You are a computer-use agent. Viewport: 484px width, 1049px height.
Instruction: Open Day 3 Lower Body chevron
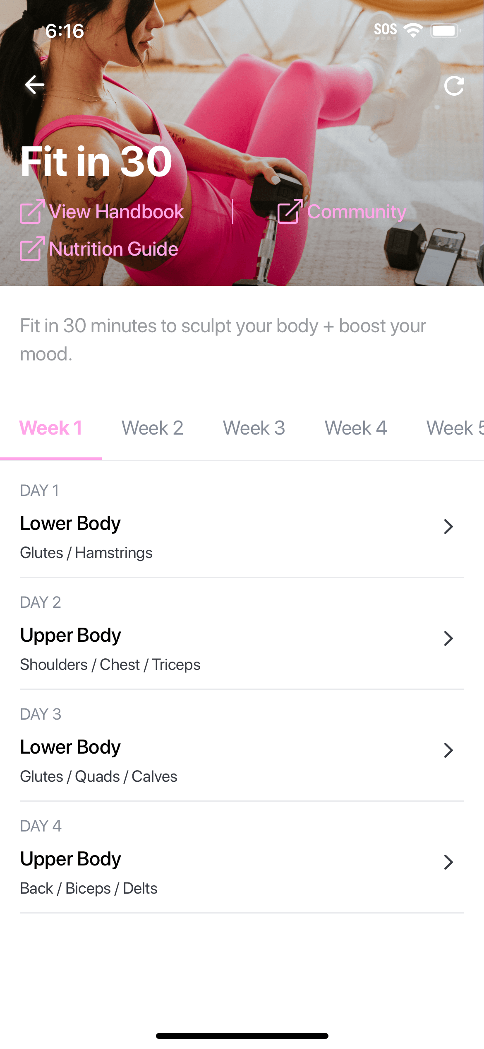(448, 750)
